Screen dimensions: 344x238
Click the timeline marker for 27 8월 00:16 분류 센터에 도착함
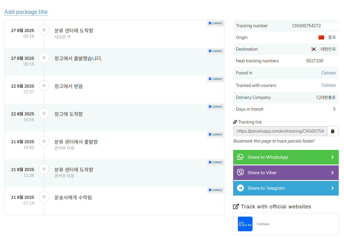44,30
